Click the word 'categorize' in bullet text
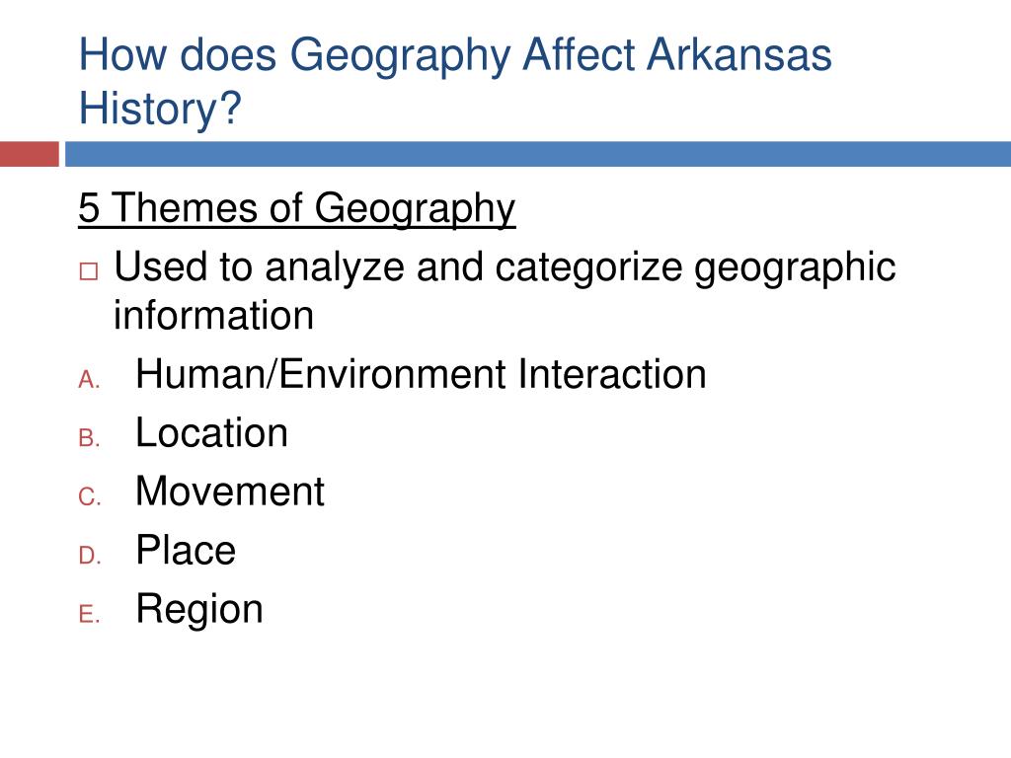This screenshot has height=758, width=1011. (x=588, y=268)
